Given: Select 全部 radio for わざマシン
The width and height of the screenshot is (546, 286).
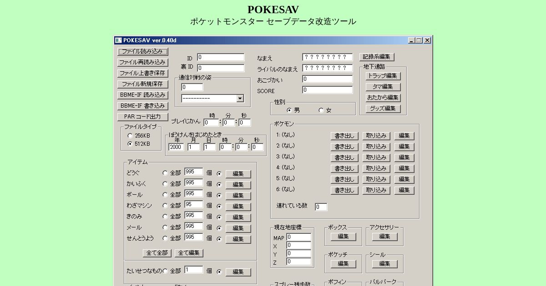Looking at the screenshot, I should coord(165,206).
